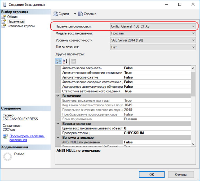Click the Скрипт script icon in toolbar
This screenshot has height=181, width=200.
click(55, 14)
